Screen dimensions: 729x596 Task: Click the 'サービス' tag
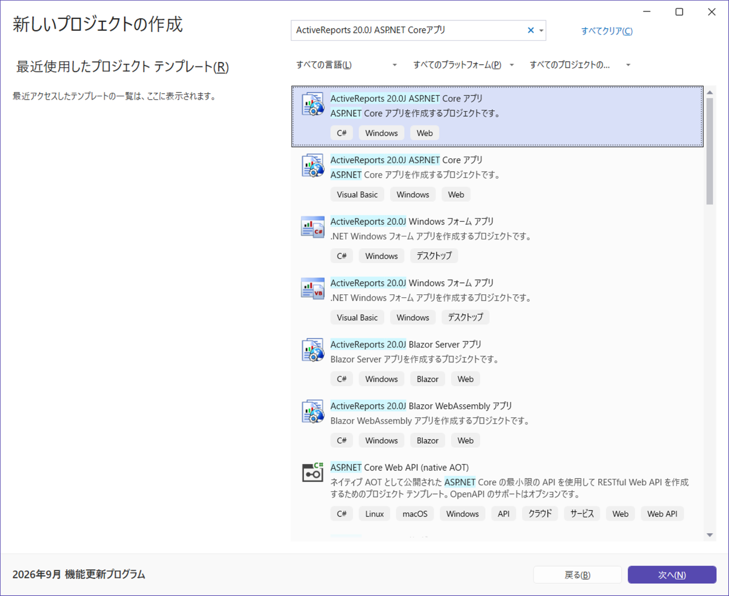582,514
